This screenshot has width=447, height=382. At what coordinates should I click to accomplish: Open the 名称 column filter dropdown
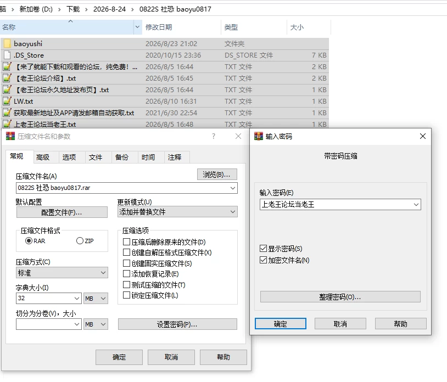137,27
